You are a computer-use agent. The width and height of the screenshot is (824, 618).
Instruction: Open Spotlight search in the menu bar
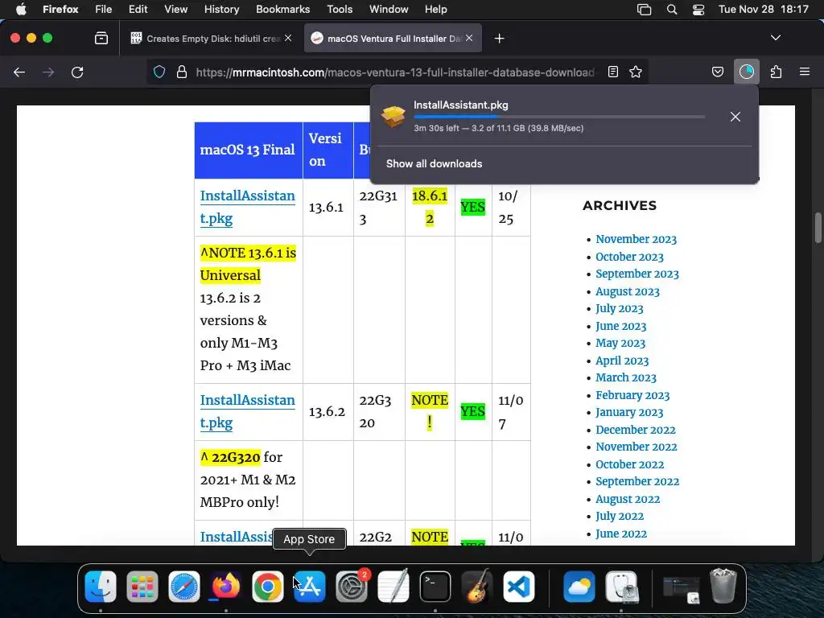[x=672, y=9]
